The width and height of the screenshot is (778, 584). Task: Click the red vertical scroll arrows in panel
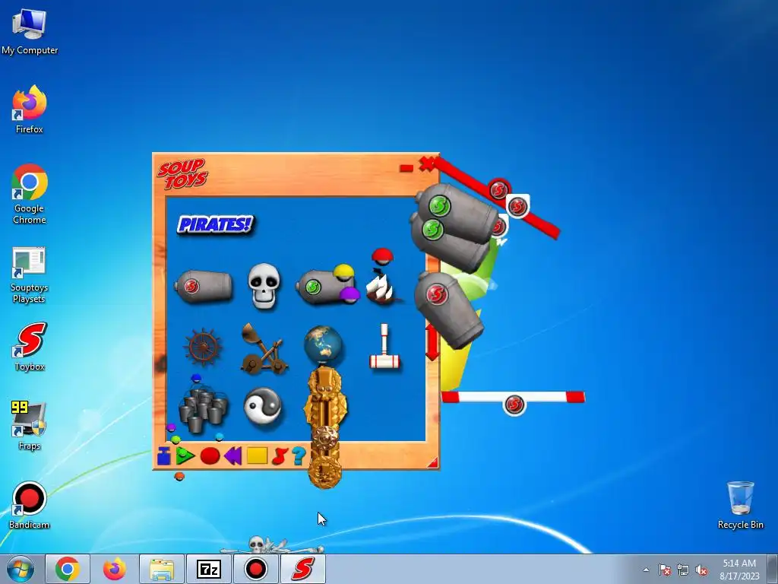point(432,341)
